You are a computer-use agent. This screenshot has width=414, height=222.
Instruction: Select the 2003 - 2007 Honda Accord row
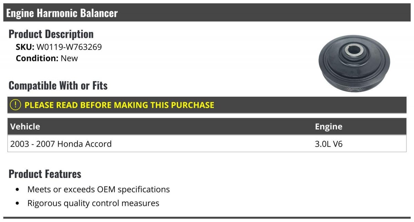click(207, 144)
